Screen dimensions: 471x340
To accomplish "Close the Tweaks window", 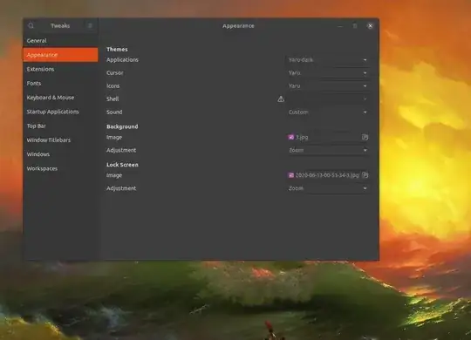I will point(370,26).
